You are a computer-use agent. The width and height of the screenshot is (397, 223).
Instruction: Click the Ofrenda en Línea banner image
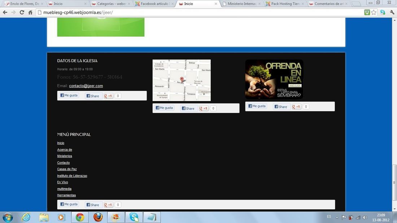tap(274, 79)
